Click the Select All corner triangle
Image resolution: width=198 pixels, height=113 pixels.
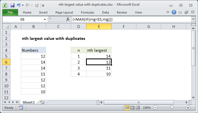click(7, 27)
